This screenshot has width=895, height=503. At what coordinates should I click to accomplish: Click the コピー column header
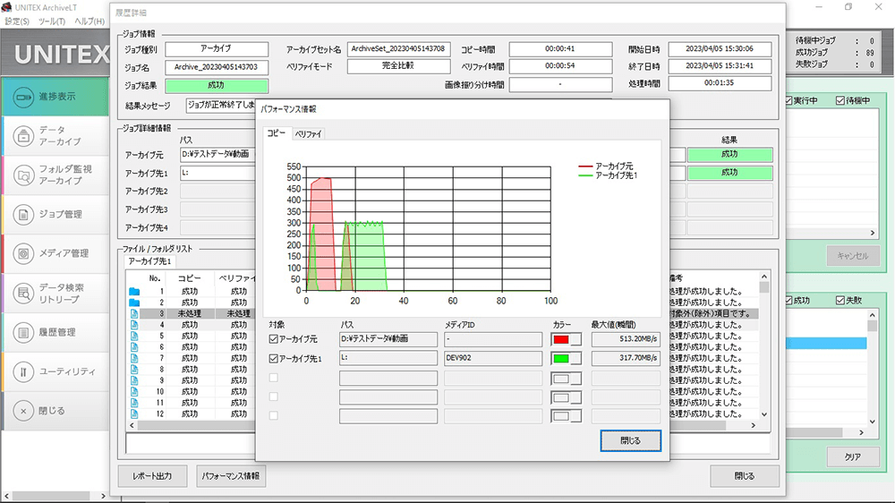[190, 278]
